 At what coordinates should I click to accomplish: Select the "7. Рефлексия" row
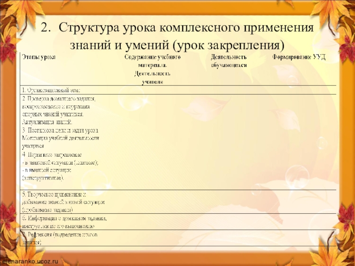[x=178, y=238]
